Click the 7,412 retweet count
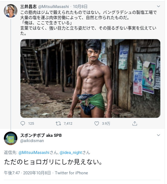This screenshot has width=167, height=184. coord(68,123)
